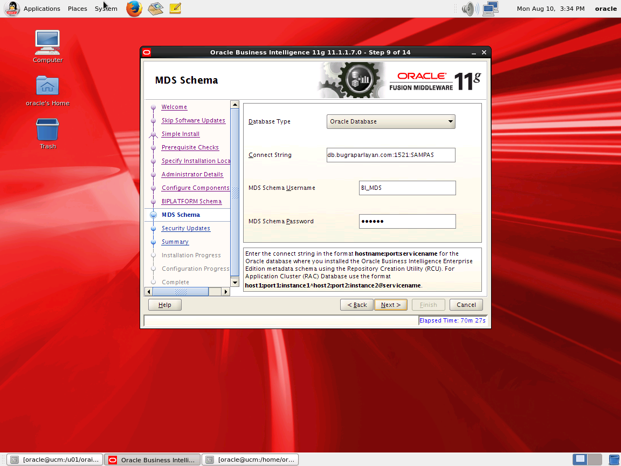Screen dimensions: 621x466
Task: Click the Red Hat Applications logo icon
Action: [12, 8]
